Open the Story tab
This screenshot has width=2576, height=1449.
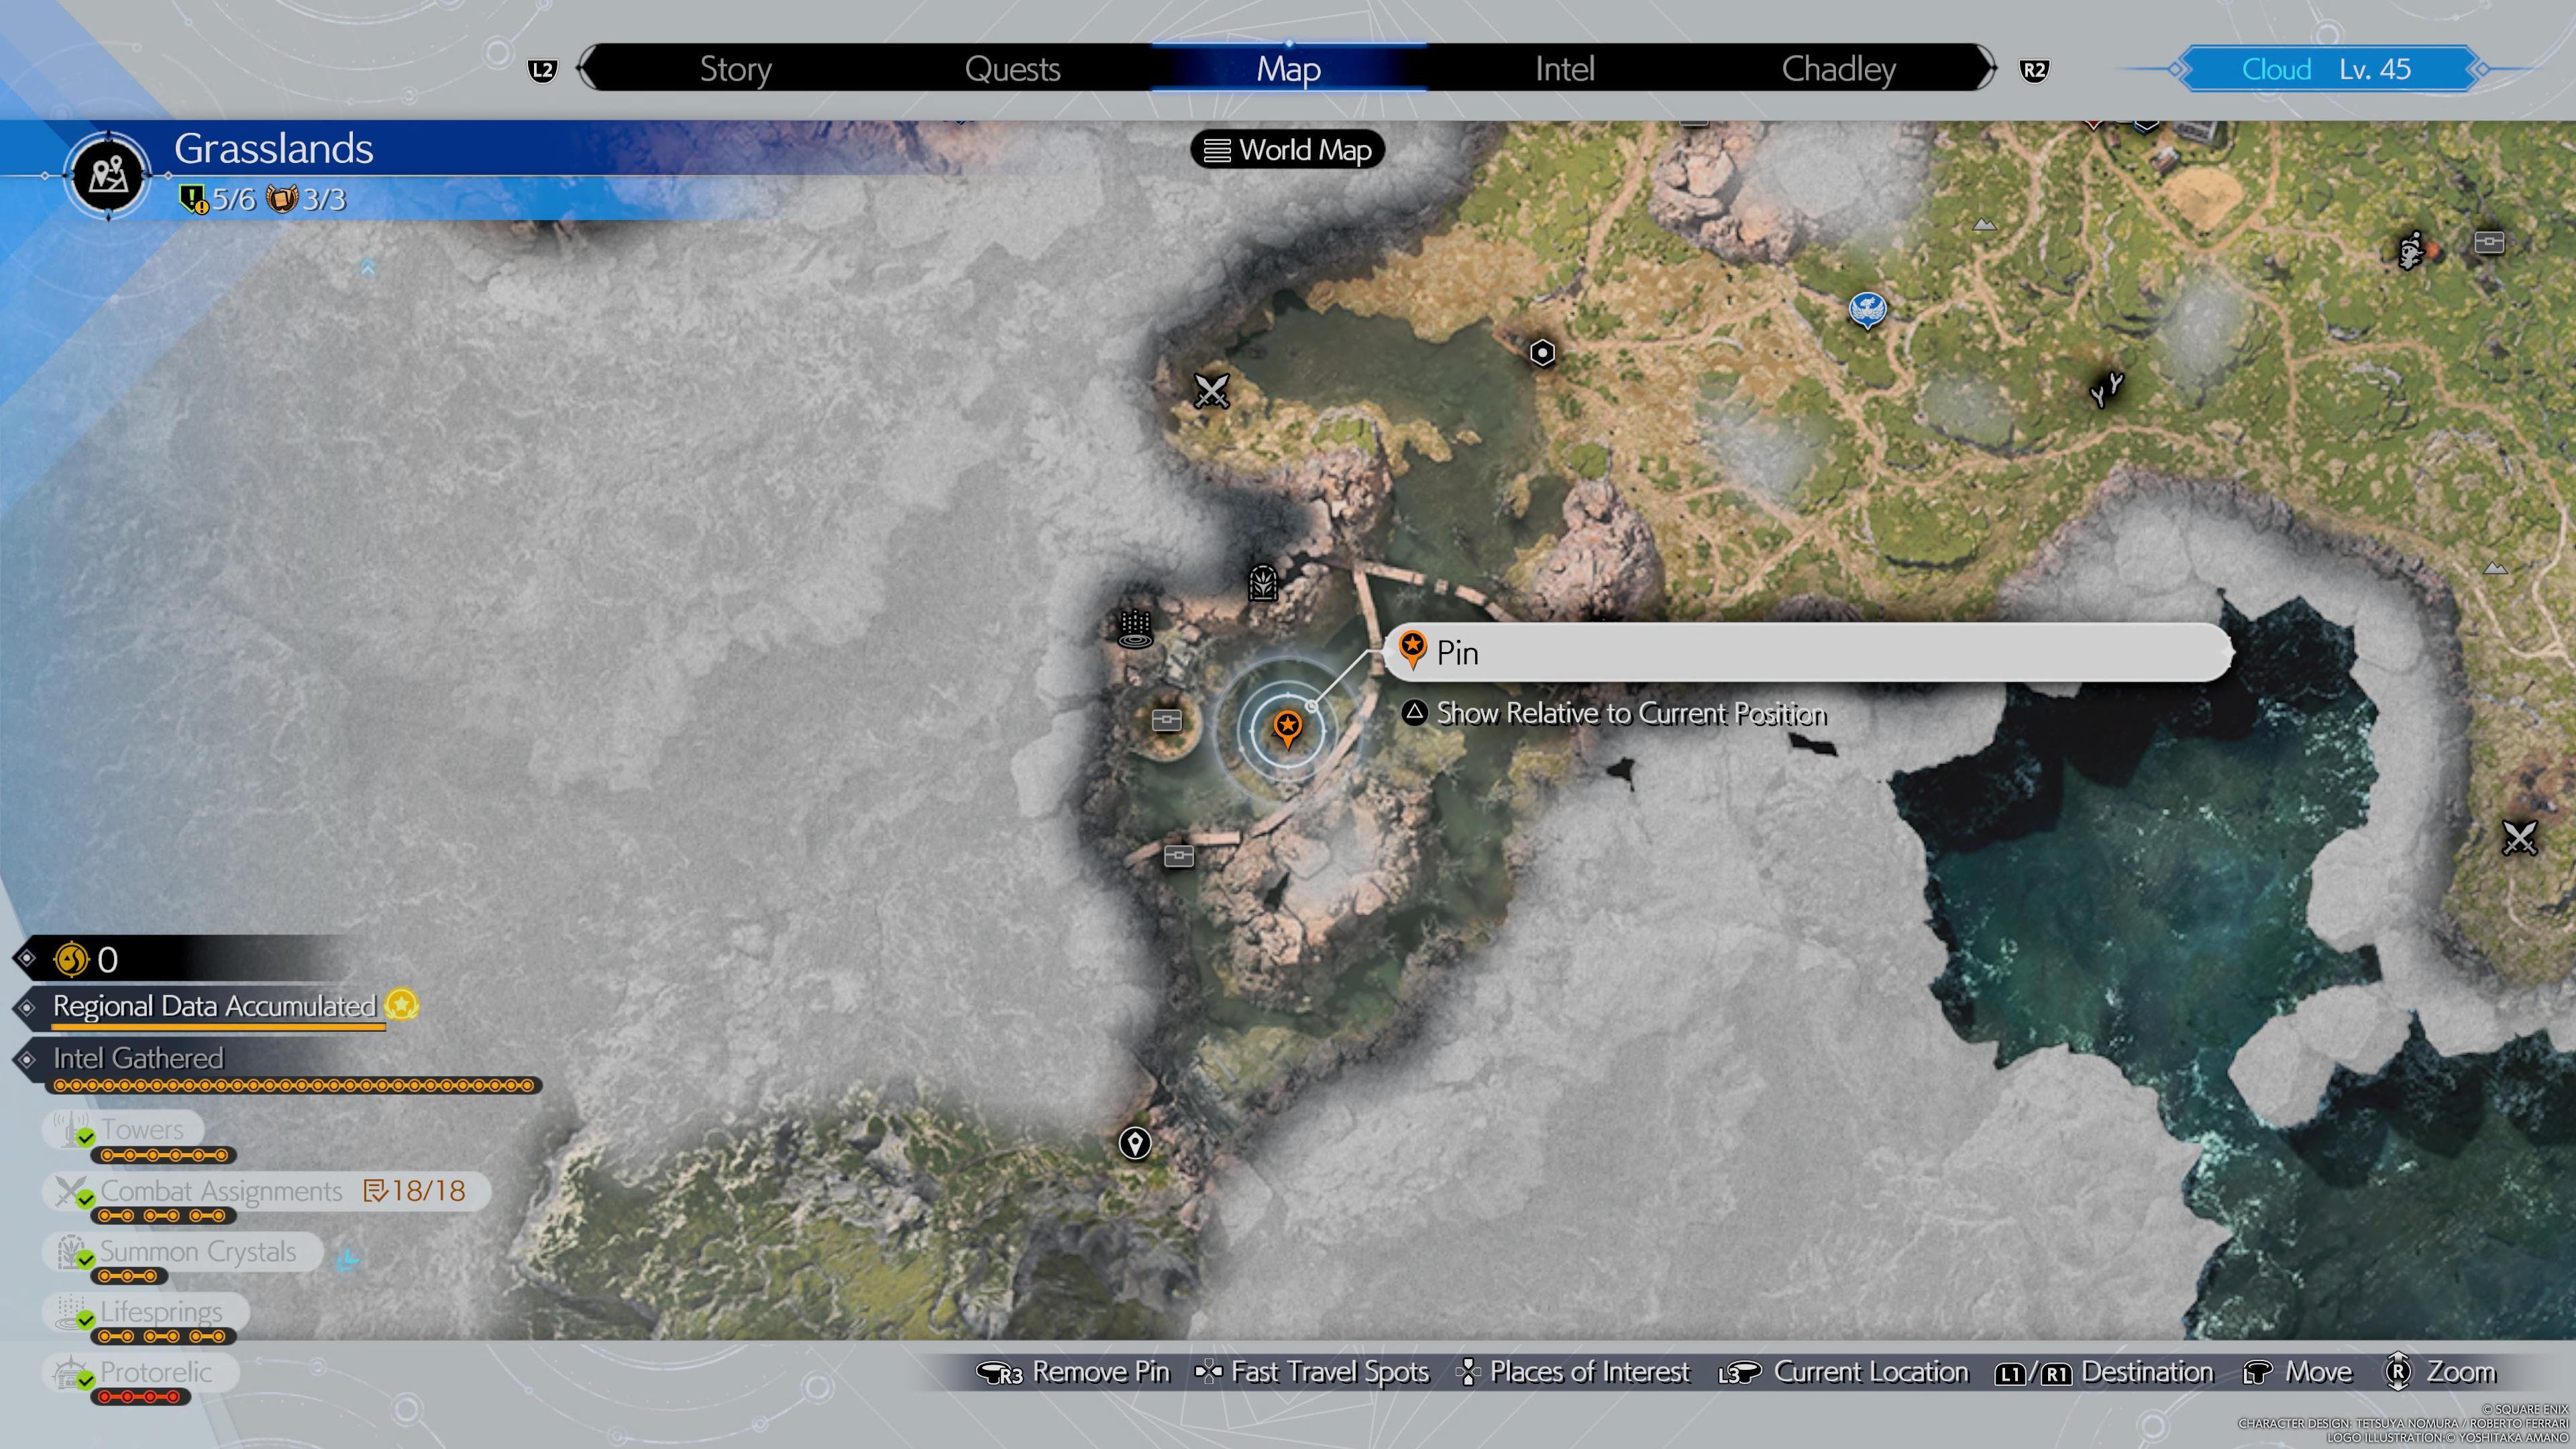point(735,69)
